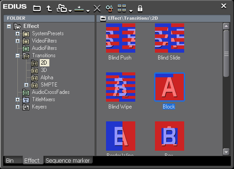234x169 pixels.
Task: Click the TitleMixers T icon
Action: 26,100
